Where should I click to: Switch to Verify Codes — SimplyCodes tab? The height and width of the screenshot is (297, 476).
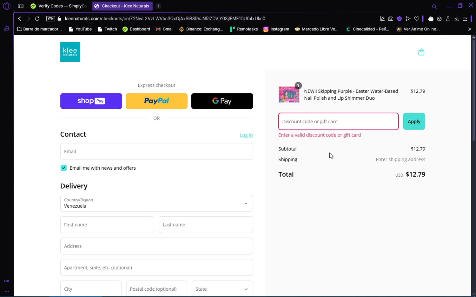59,6
